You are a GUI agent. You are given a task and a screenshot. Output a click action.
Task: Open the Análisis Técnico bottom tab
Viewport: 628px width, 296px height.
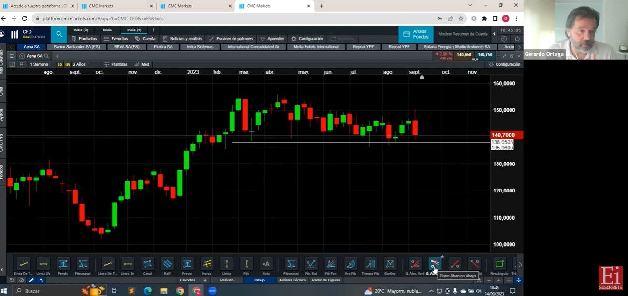point(292,280)
